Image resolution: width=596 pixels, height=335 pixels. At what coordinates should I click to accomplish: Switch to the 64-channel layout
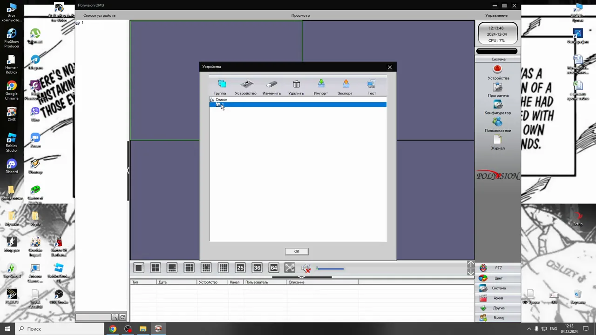(274, 268)
